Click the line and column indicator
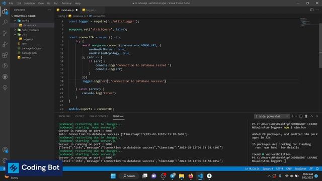Viewport: 322px width, 181px height. (253, 169)
